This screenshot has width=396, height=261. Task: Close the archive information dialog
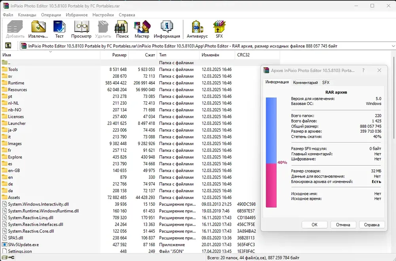click(x=379, y=70)
